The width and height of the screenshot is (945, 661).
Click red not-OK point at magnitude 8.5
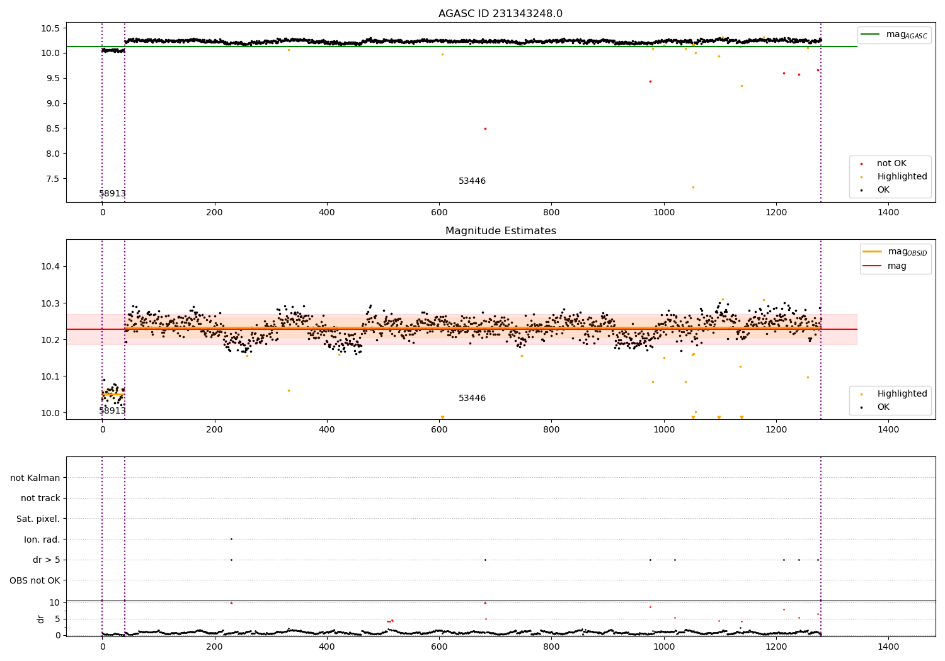pyautogui.click(x=485, y=128)
